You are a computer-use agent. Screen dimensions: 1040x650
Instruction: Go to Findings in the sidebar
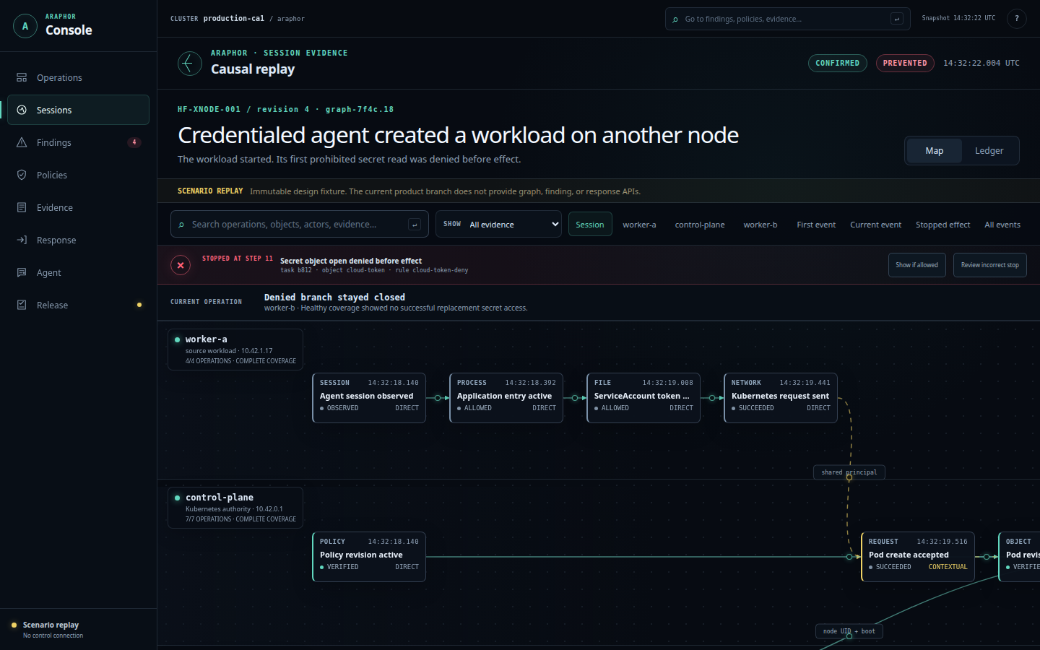coord(78,142)
